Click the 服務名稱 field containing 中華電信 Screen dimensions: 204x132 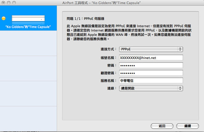coord(151,81)
